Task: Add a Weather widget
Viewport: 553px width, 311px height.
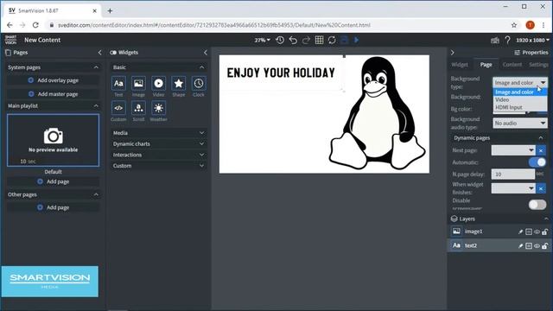Action: coord(159,108)
